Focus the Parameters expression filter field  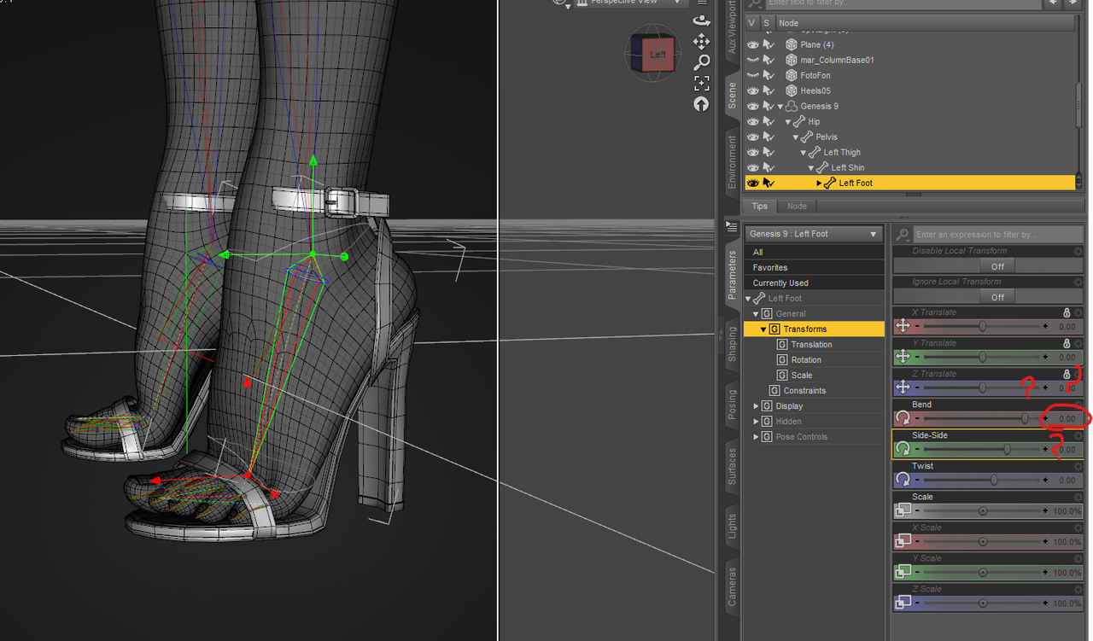(x=997, y=234)
